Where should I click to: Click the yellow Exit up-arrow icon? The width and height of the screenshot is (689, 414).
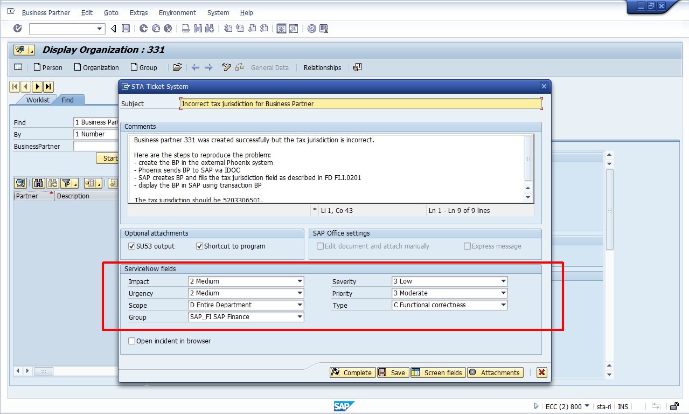pyautogui.click(x=156, y=29)
